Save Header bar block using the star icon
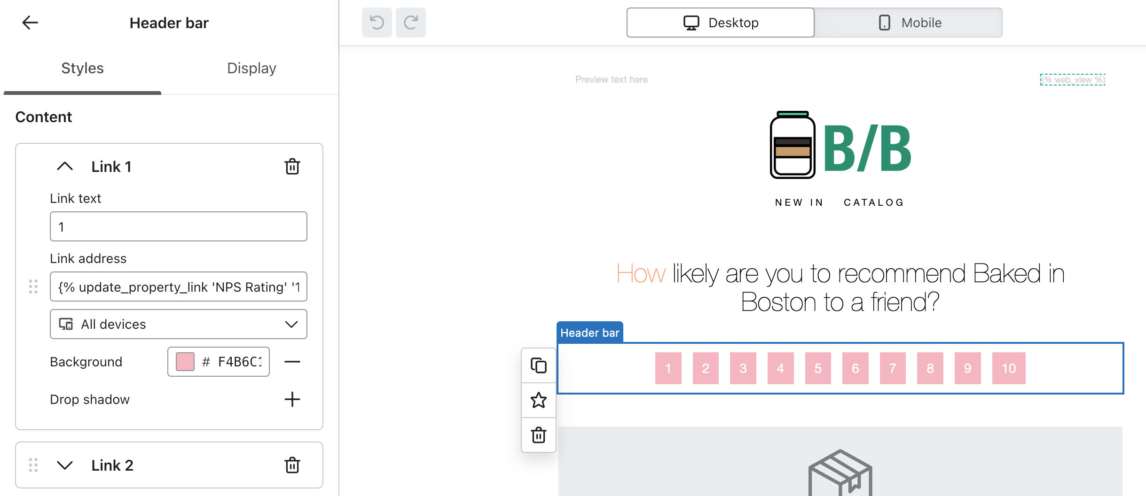The width and height of the screenshot is (1146, 496). tap(538, 400)
